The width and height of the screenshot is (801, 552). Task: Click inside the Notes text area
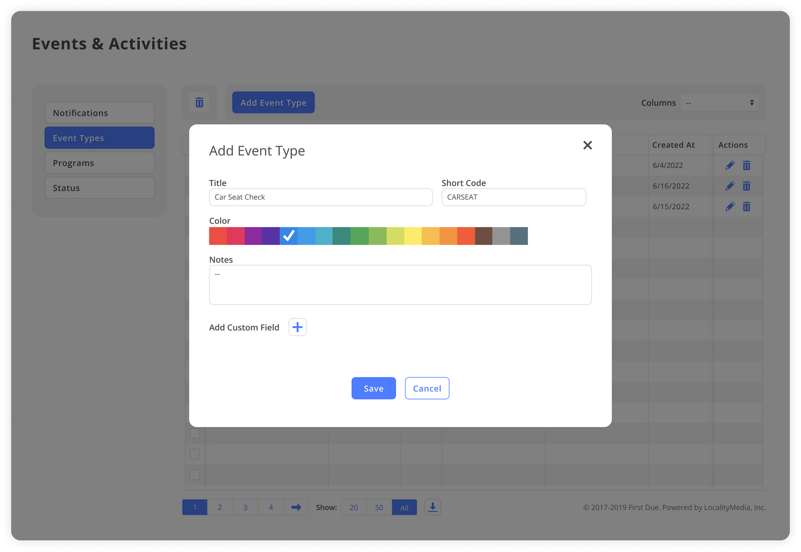400,284
